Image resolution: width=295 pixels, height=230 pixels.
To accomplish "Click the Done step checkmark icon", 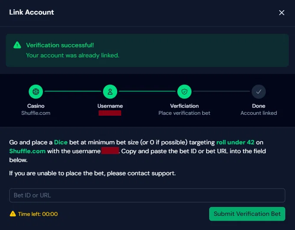I will tap(259, 91).
